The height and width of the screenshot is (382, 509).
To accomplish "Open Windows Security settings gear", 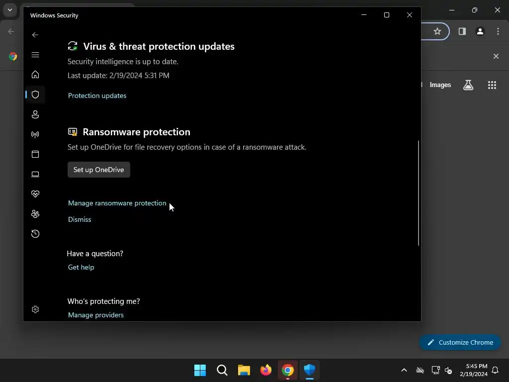I will [35, 309].
